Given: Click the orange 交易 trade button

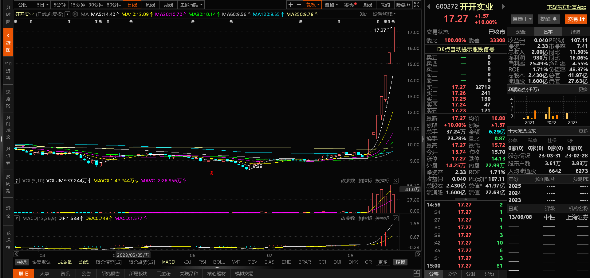Looking at the screenshot, I should (x=576, y=19).
